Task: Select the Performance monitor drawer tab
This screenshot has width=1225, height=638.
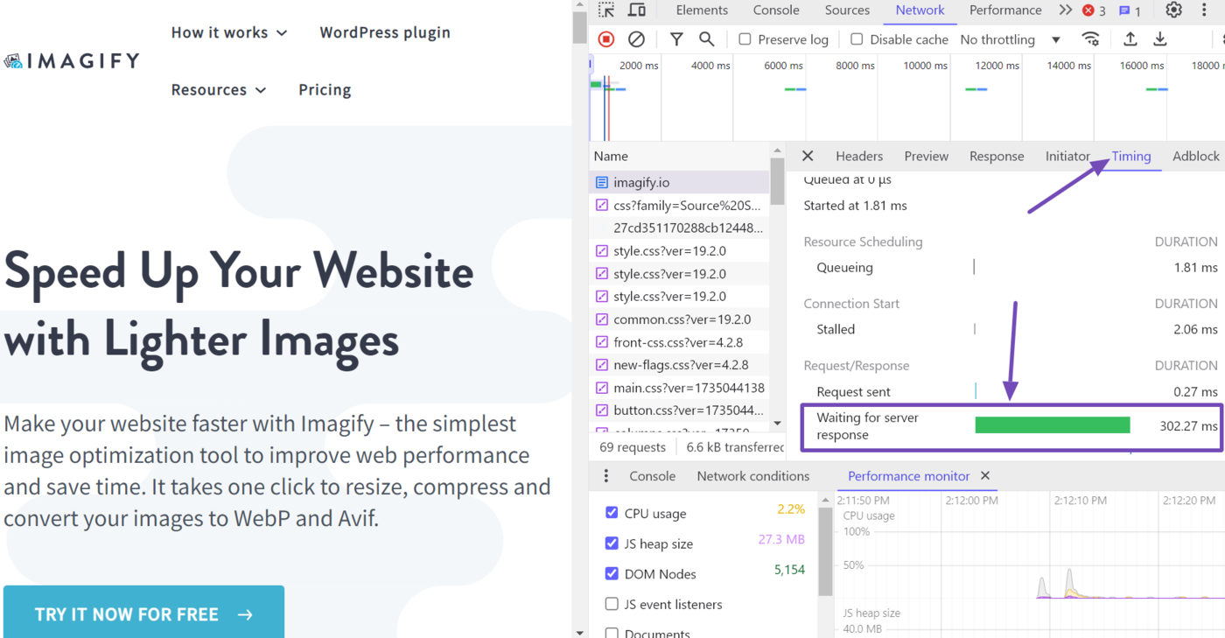Action: pos(909,476)
